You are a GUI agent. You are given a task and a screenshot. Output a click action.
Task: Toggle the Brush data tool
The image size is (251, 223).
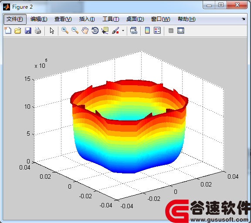pyautogui.click(x=115, y=30)
